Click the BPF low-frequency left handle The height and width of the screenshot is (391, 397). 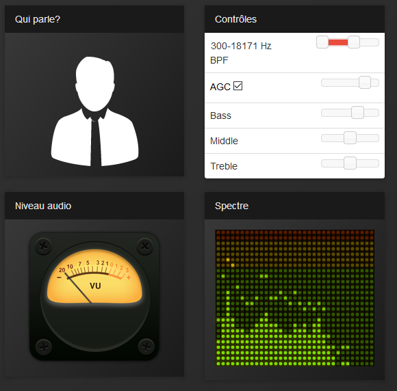tap(322, 42)
